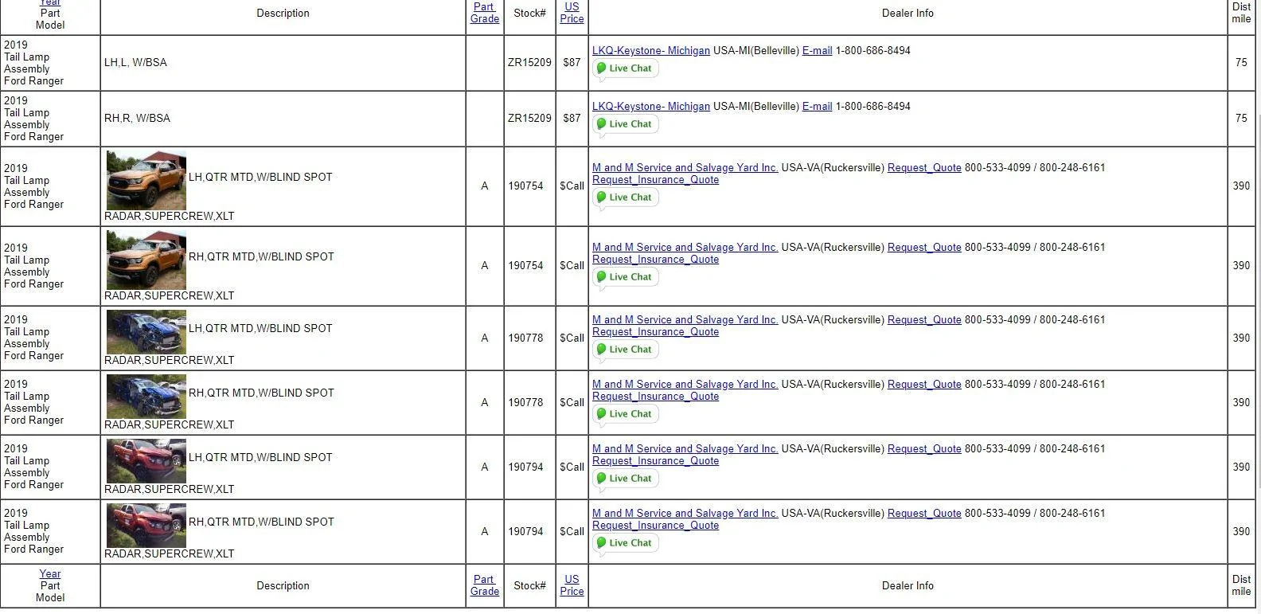The width and height of the screenshot is (1261, 614).
Task: View the red Ford Ranger photo for LH lamp
Action: coord(146,462)
